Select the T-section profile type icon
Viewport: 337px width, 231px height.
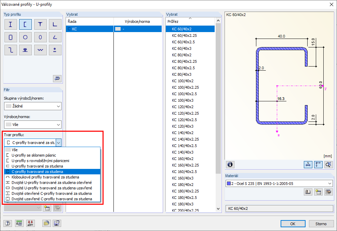point(40,25)
